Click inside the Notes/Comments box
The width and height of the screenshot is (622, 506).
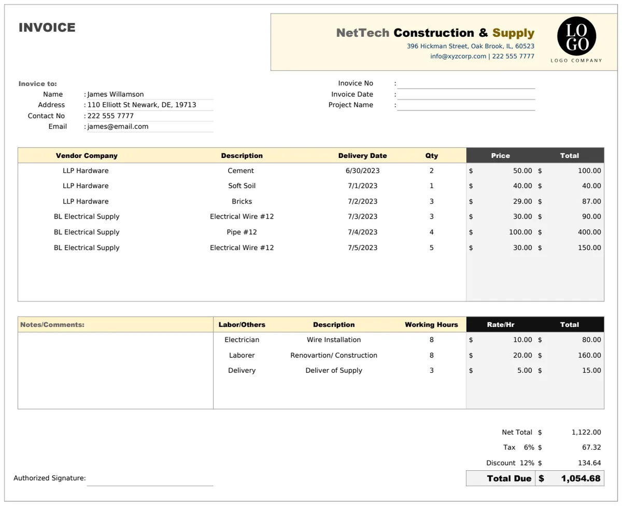coord(116,371)
